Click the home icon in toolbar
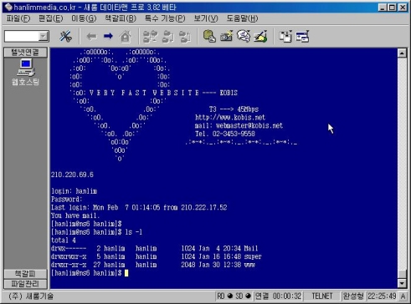The image size is (411, 304). (126, 37)
